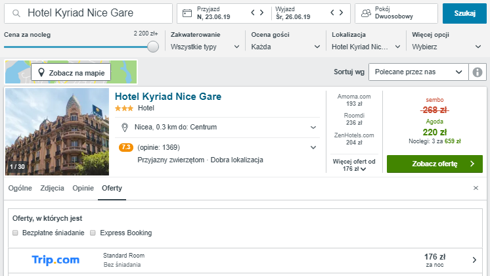Select the Amoma.com 193 zł offer
490x276 pixels.
click(x=354, y=100)
